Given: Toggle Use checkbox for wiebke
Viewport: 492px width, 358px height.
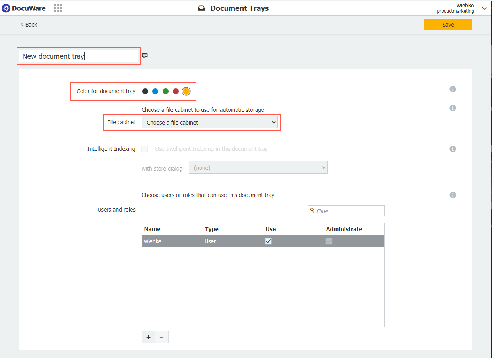Looking at the screenshot, I should (x=268, y=241).
